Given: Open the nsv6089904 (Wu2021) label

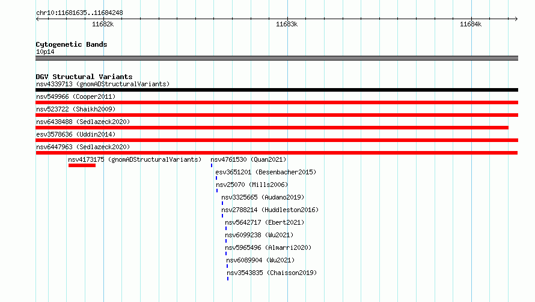Looking at the screenshot, I should (260, 260).
